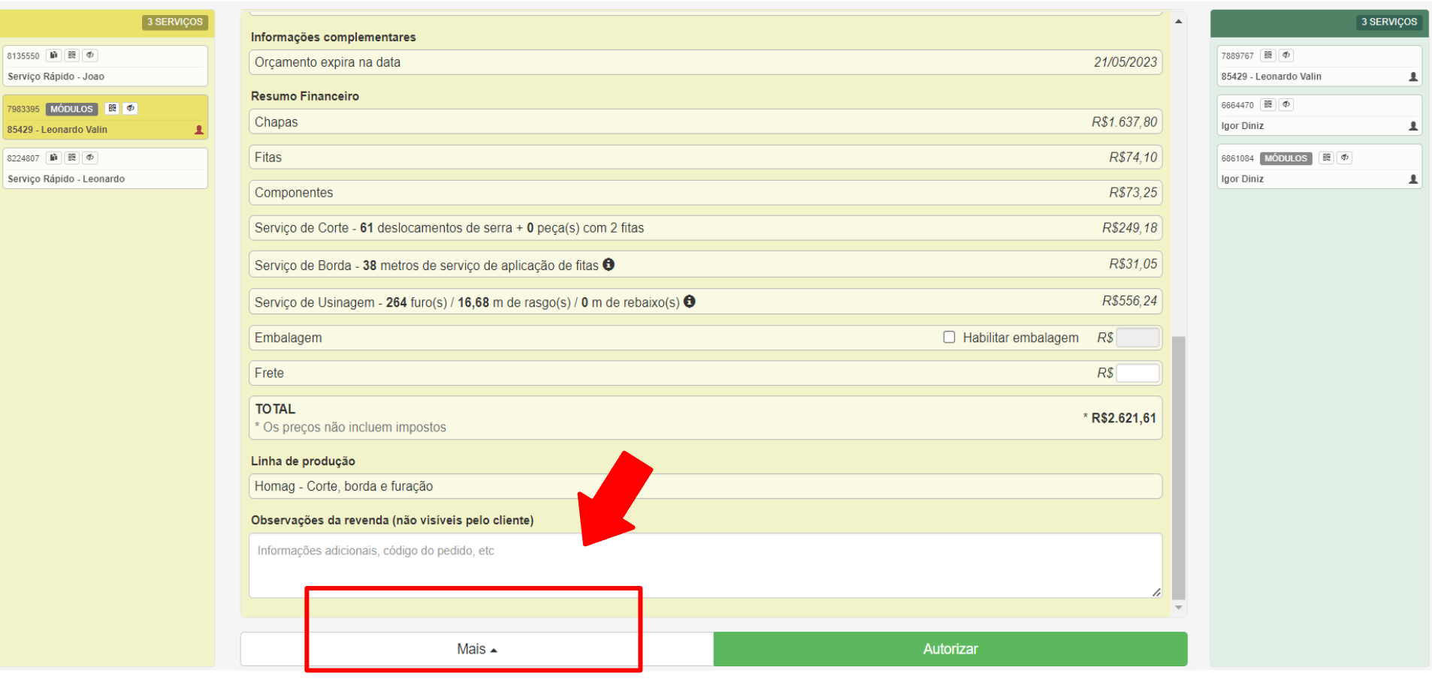
Task: Click the copy icon on service card 8135550
Action: (x=53, y=55)
